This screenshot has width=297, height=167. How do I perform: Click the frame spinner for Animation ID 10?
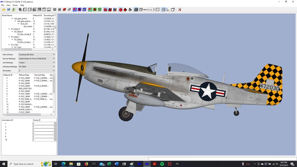tap(55, 140)
